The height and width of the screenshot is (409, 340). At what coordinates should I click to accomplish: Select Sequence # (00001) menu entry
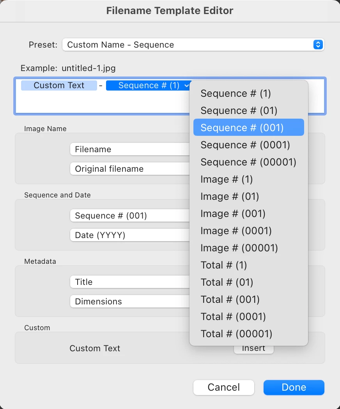point(248,162)
